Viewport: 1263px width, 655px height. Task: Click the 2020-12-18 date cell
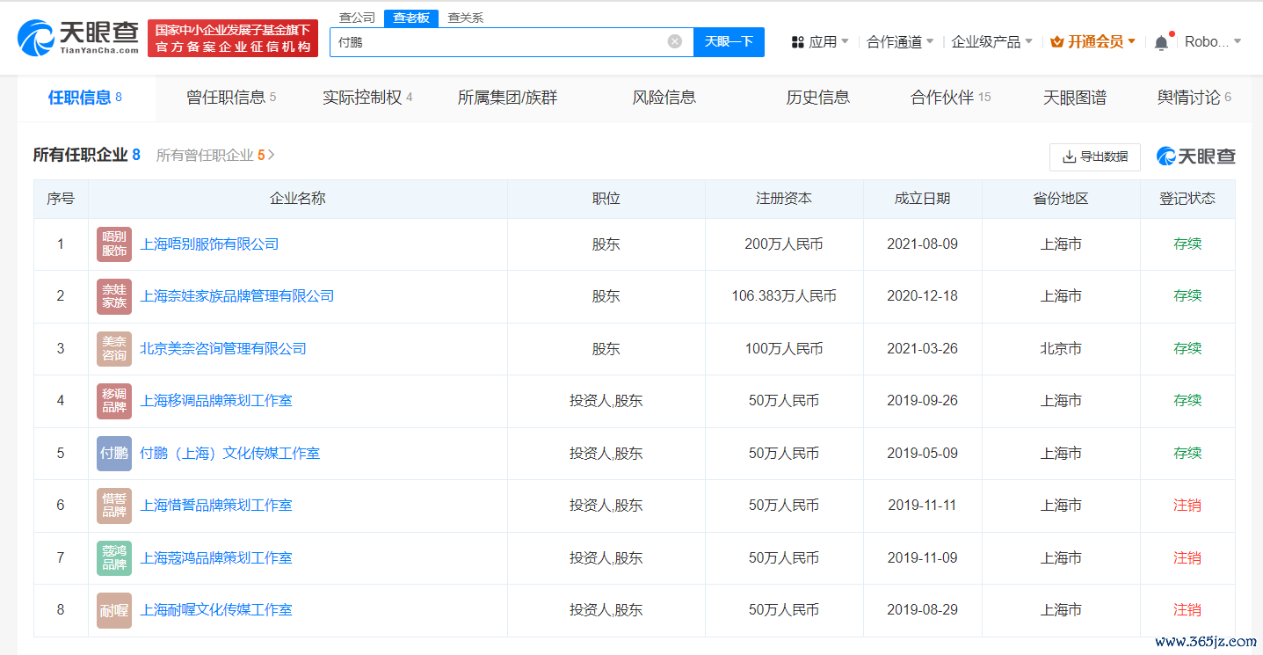tap(923, 296)
